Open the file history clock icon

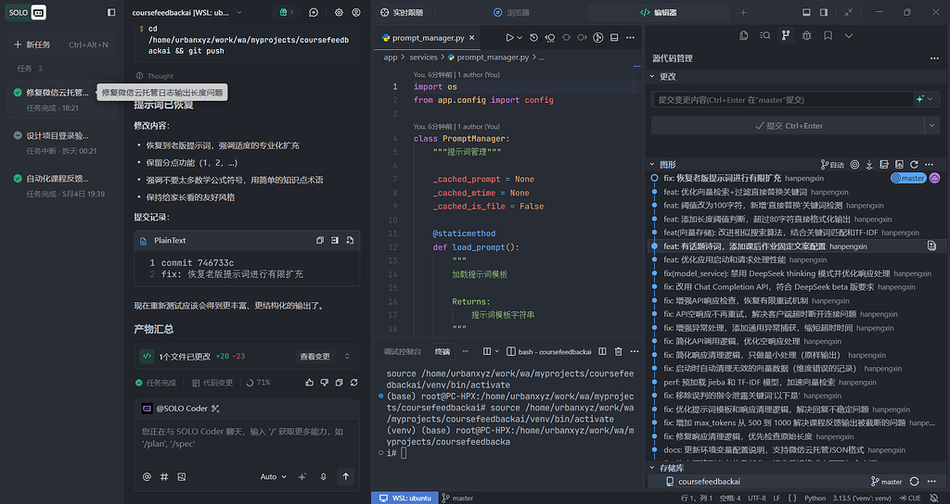tap(533, 37)
